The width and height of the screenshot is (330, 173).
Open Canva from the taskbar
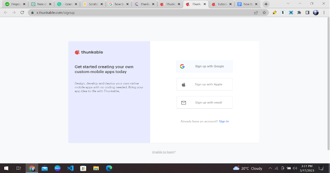58,168
